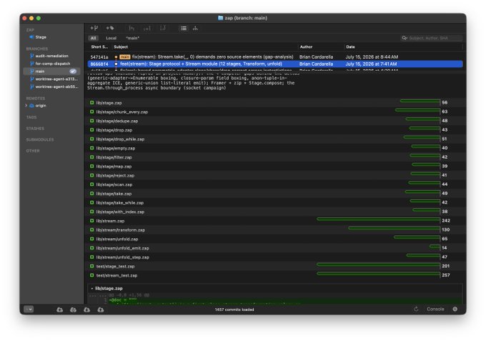This screenshot has height=341, width=486.
Task: Click added-file icon for lib/stage/chunk_every.zap
Action: point(91,112)
